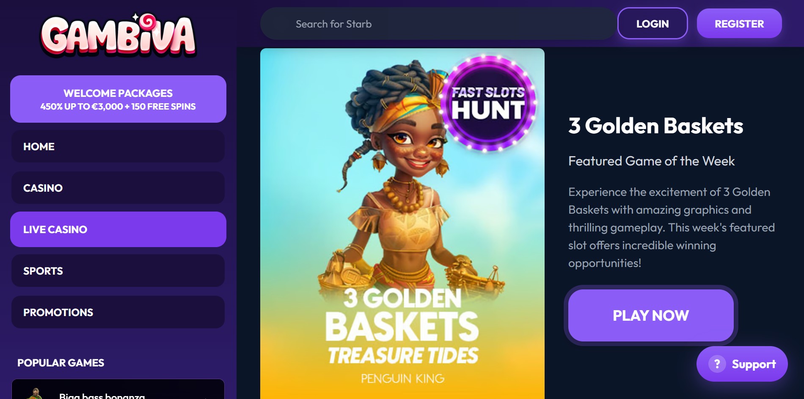Navigate to Sports

tap(118, 271)
